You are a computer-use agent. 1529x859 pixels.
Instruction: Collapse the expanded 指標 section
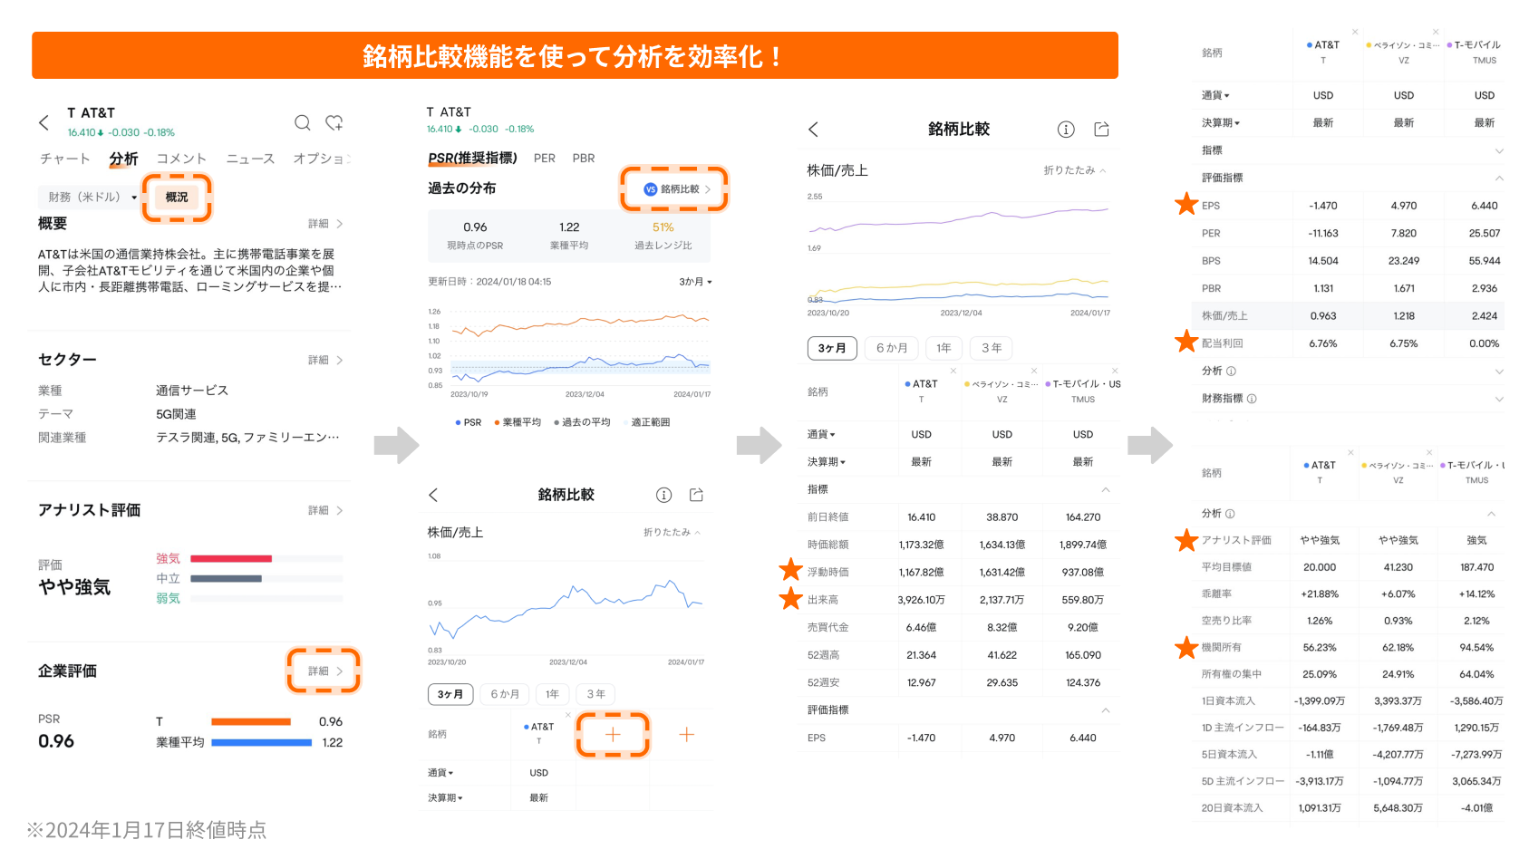(1106, 490)
